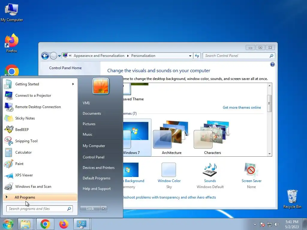Open My Computer in Start menu
The width and height of the screenshot is (307, 230).
click(x=94, y=146)
